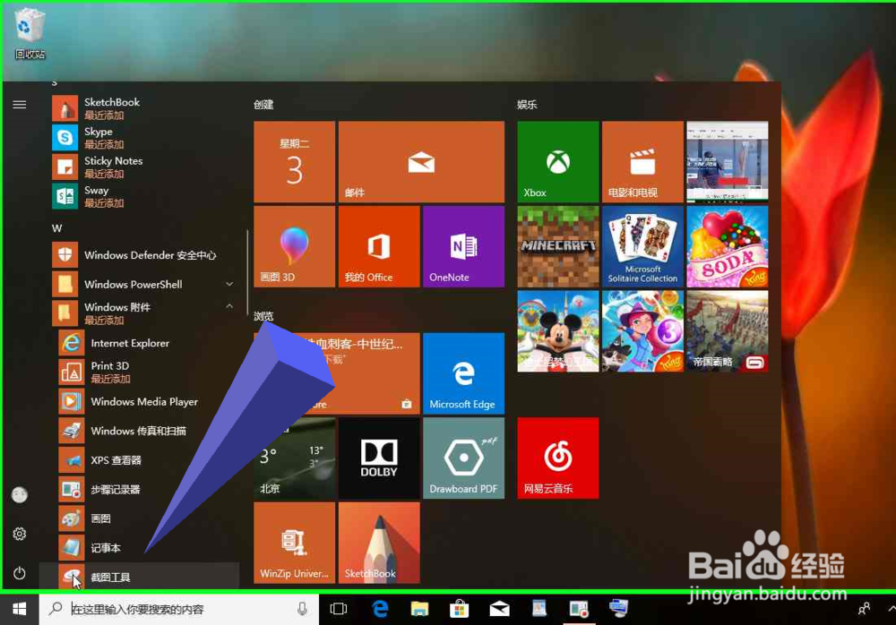Expand the Start menu hamburger panel

pos(20,103)
